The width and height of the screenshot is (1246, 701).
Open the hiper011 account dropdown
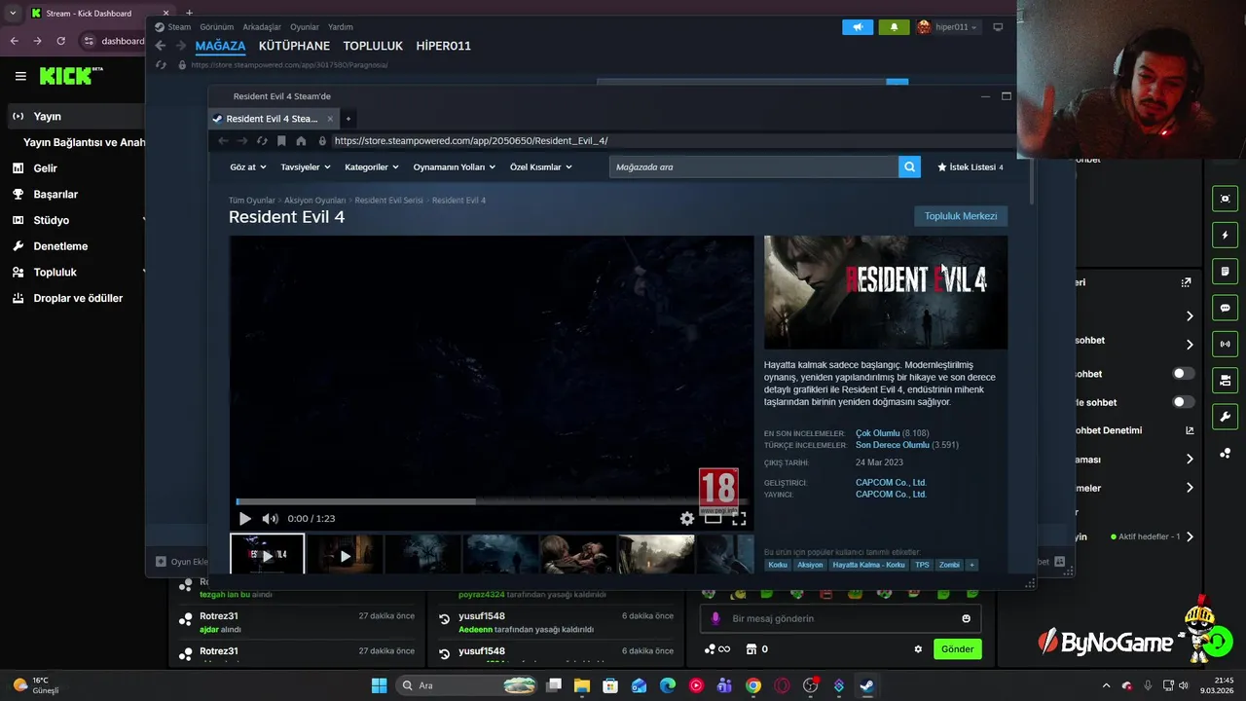(947, 27)
